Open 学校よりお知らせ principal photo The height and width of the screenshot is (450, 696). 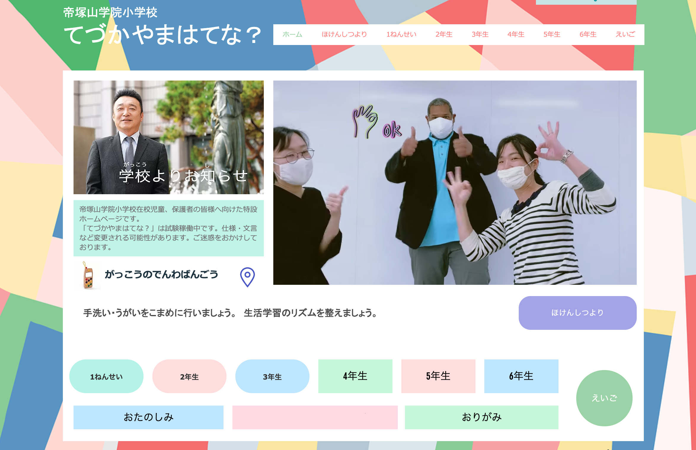168,137
